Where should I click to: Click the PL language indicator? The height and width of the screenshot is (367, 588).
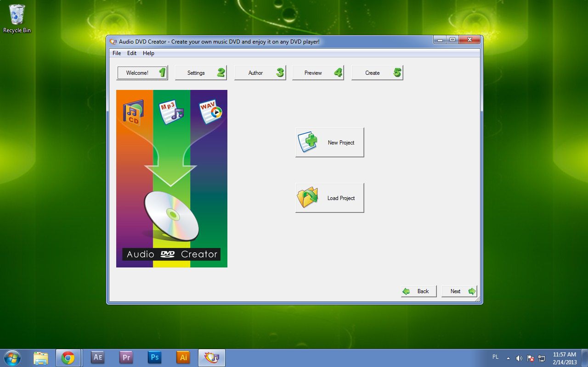(495, 357)
